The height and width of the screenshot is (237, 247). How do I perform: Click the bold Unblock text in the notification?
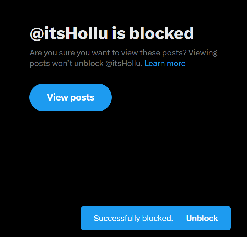(202, 218)
